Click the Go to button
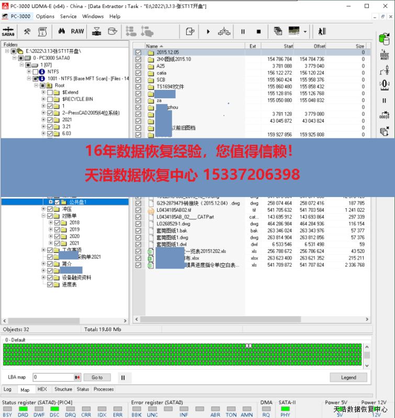 (97, 377)
